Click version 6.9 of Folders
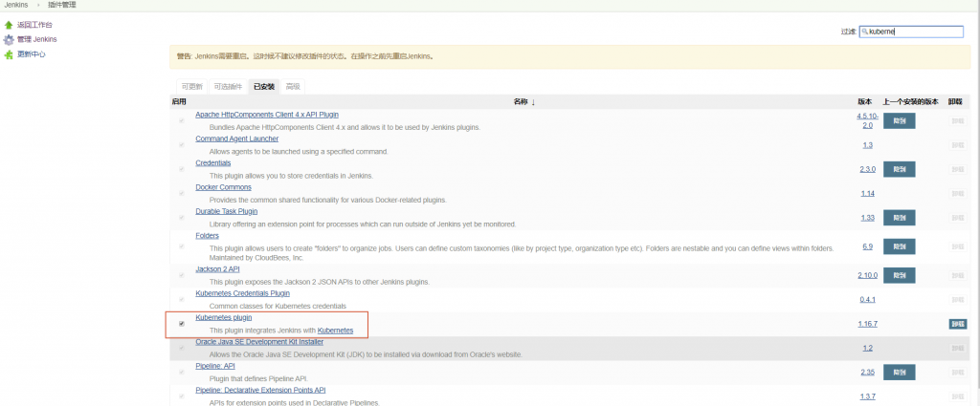Screen dimensions: 980x406 click(x=867, y=246)
